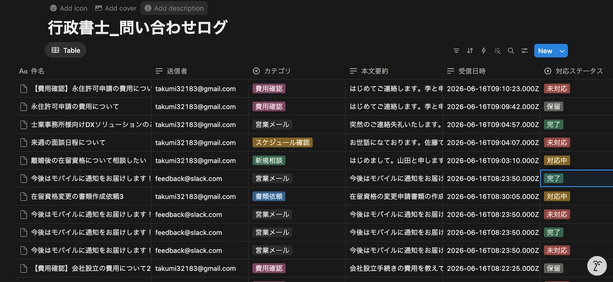
Task: Click summary 会社設立手続きの費用を教えて cell
Action: (x=394, y=268)
